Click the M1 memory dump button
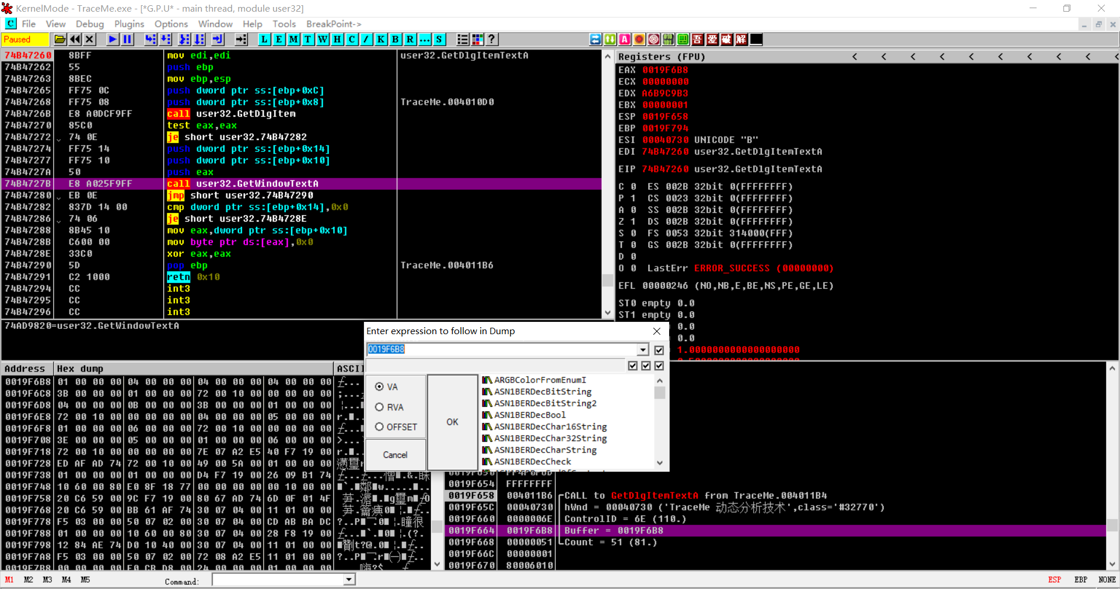Image resolution: width=1120 pixels, height=589 pixels. pyautogui.click(x=9, y=580)
